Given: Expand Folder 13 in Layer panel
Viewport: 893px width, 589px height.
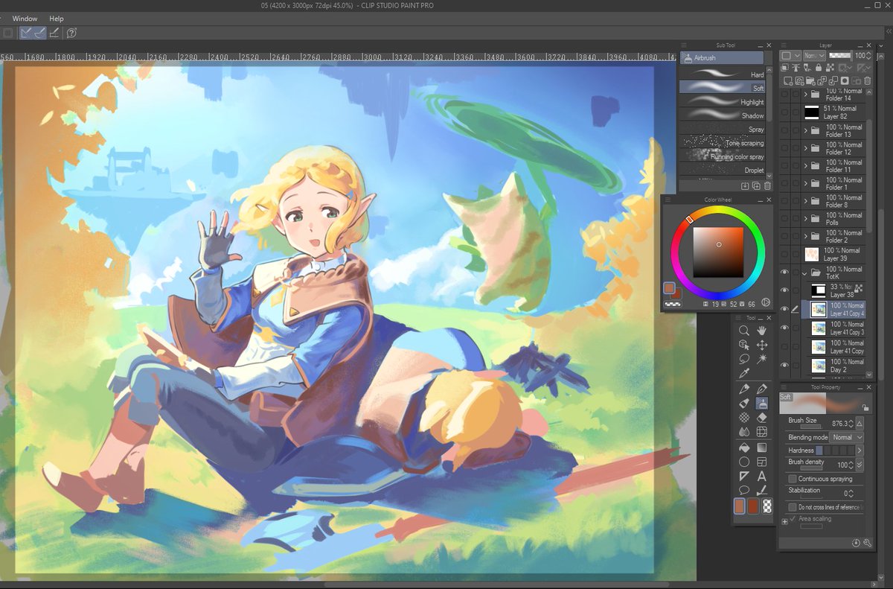Looking at the screenshot, I should (x=806, y=131).
